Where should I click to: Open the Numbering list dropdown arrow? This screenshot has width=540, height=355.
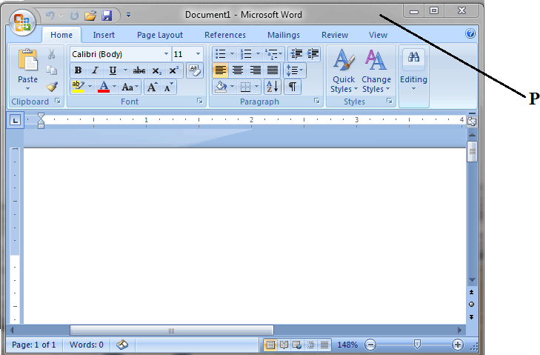point(258,54)
